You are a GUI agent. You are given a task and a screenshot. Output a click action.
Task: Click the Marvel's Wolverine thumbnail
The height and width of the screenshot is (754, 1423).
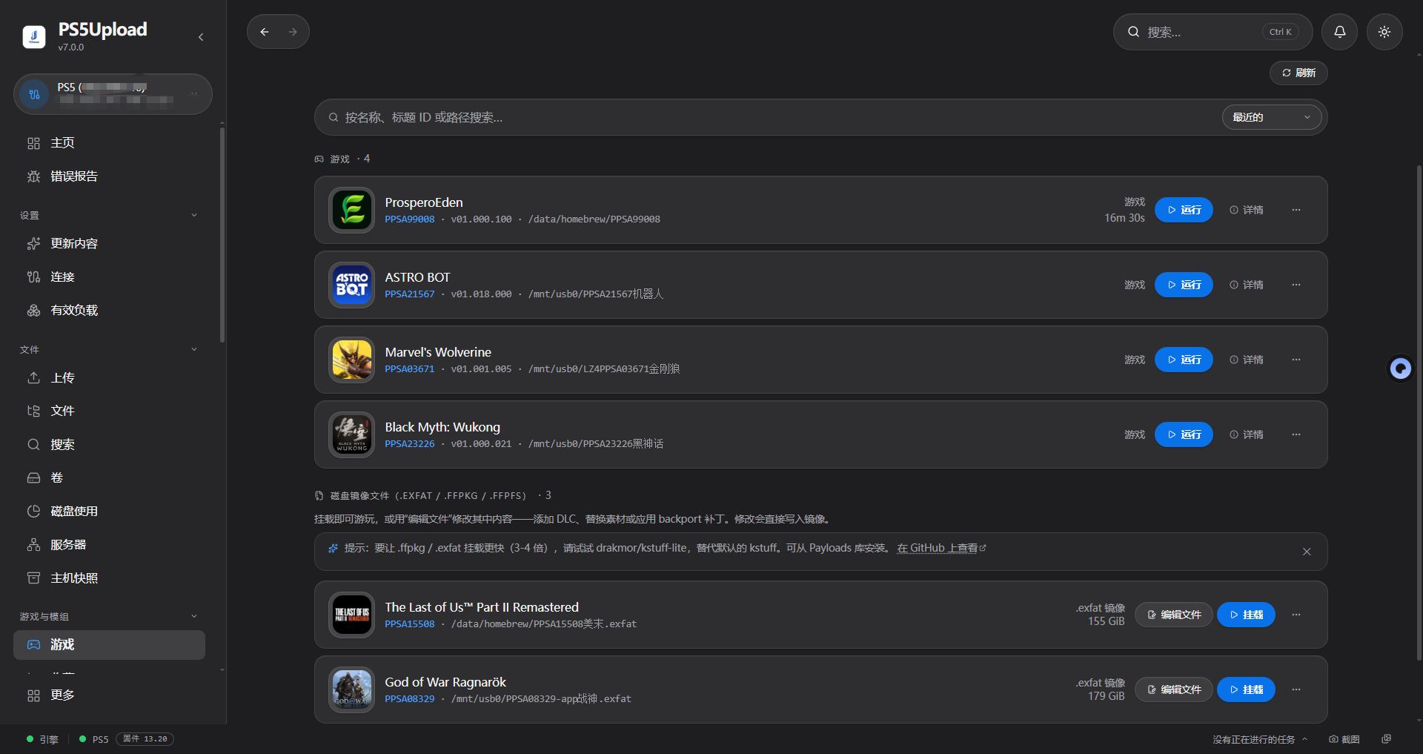pos(352,360)
